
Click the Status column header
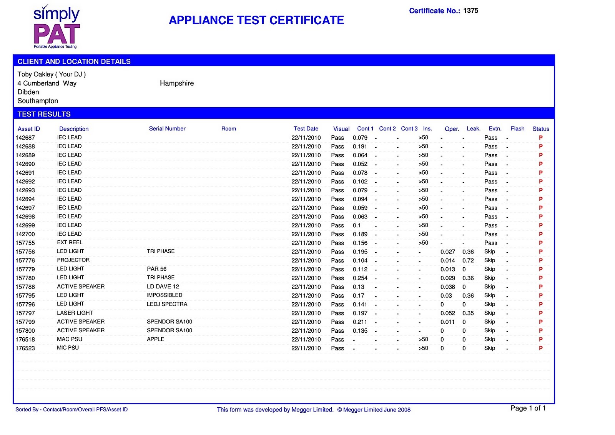point(541,129)
